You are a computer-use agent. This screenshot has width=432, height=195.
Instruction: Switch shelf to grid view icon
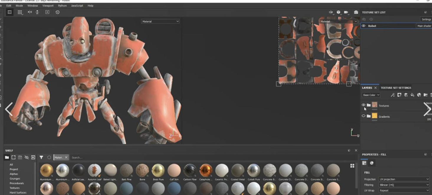(352, 166)
